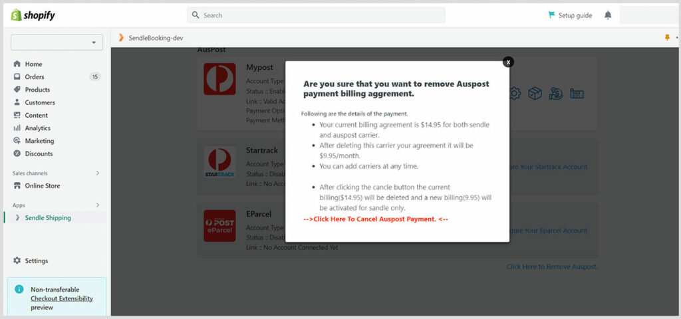Click the Startrack logo
681x319 pixels.
tap(219, 162)
